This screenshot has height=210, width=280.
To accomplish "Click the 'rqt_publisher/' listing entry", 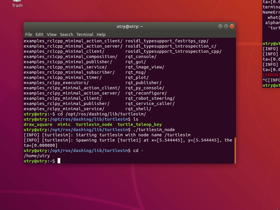I will (x=143, y=83).
